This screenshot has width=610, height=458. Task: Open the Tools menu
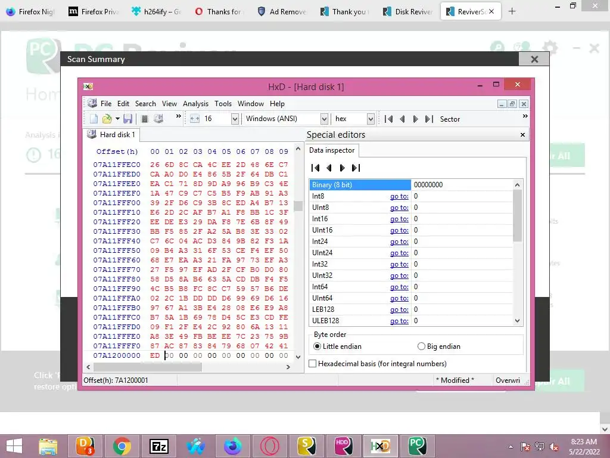click(x=223, y=104)
